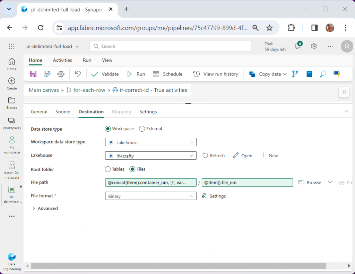Select the Tables root folder option
Viewport: 355px width, 274px height.
108,169
